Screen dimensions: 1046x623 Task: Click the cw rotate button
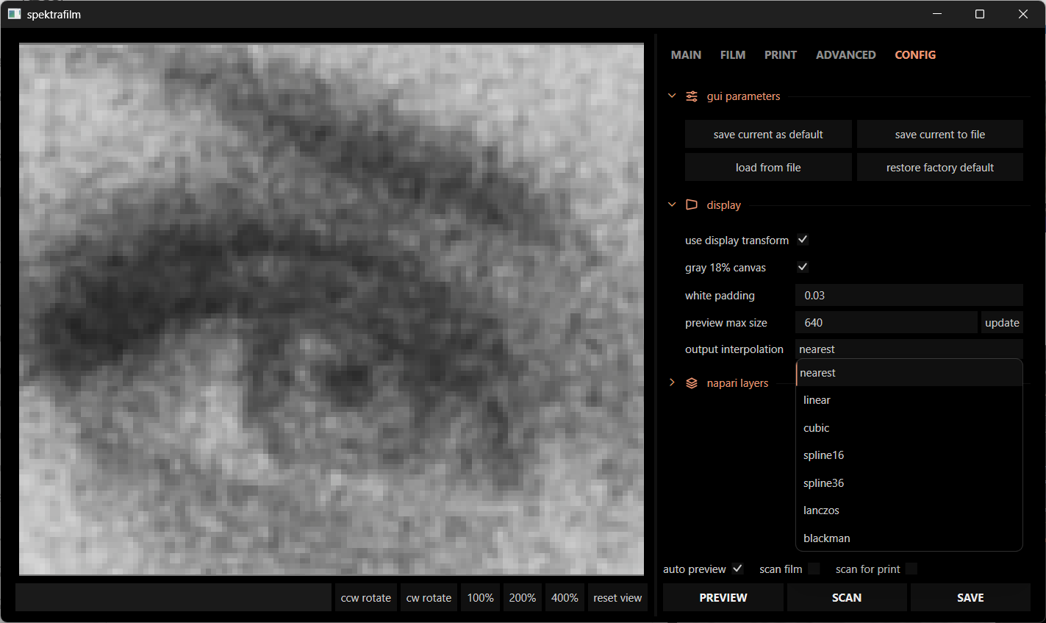point(429,598)
